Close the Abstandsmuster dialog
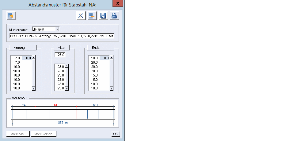 pyautogui.click(x=118, y=3)
